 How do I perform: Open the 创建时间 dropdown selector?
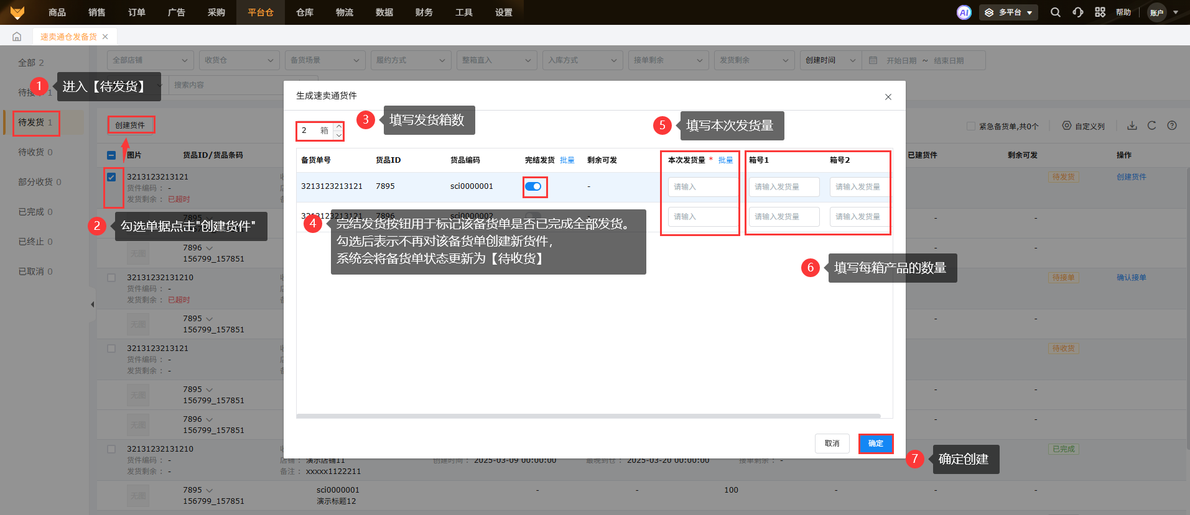click(830, 60)
